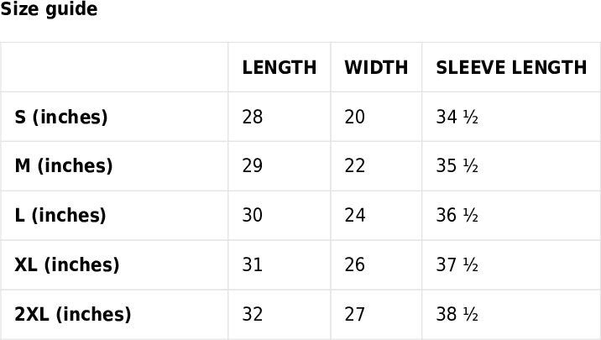Click the length value 29 for size M
The image size is (601, 340).
pos(253,166)
